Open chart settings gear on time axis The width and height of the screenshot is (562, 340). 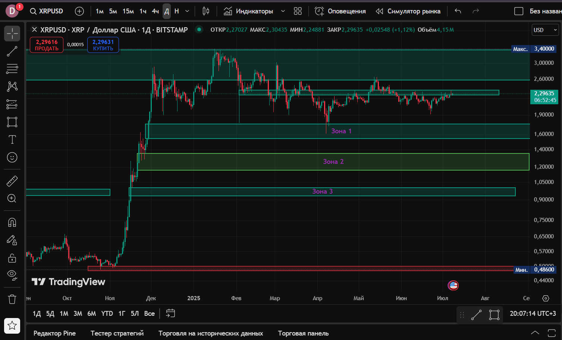click(546, 298)
